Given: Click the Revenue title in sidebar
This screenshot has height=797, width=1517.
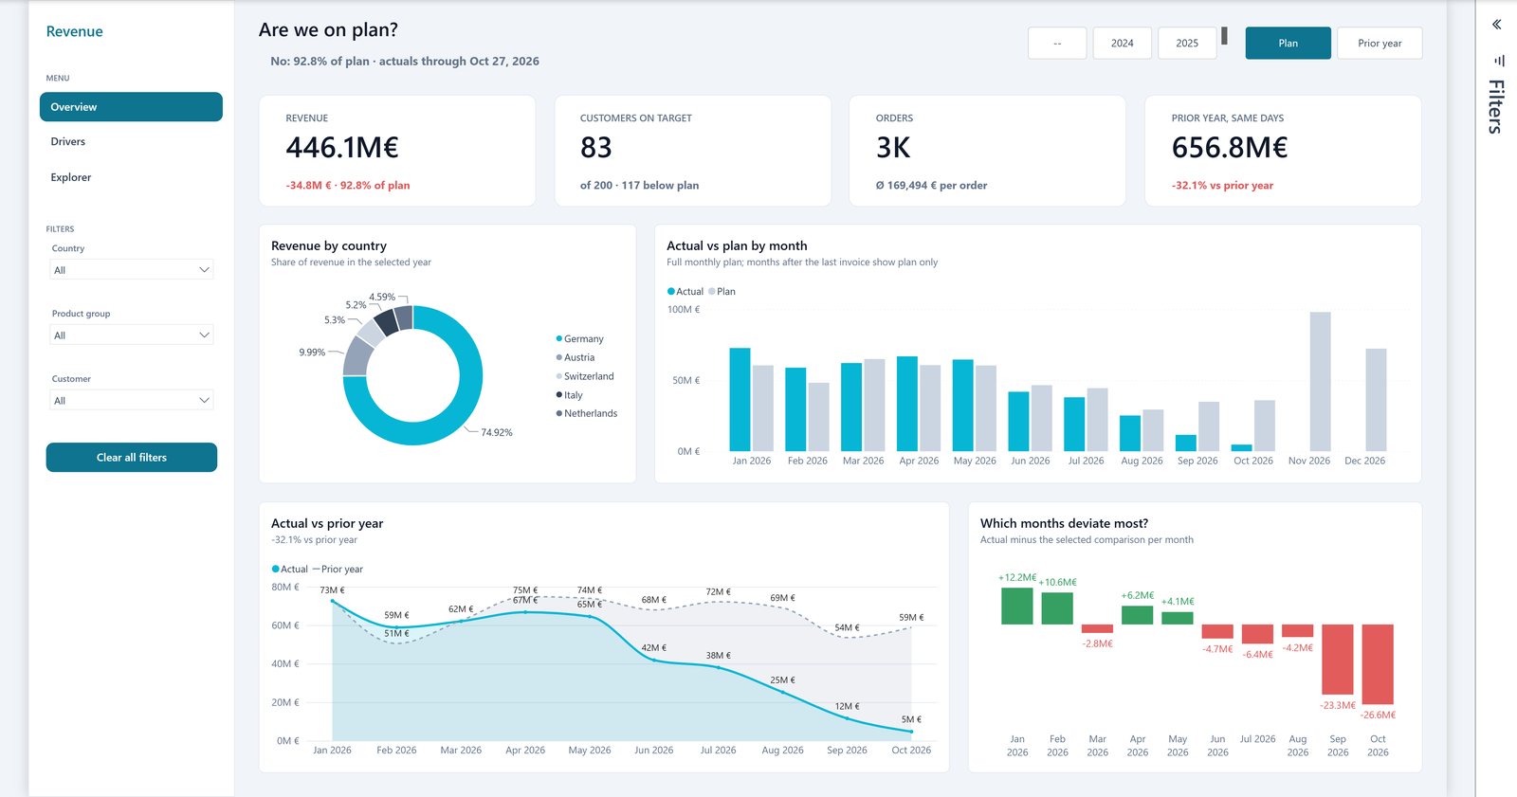Looking at the screenshot, I should tap(75, 31).
